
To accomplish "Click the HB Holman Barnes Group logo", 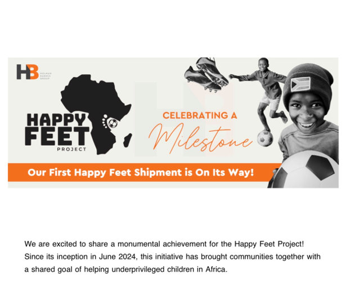I will pos(34,72).
